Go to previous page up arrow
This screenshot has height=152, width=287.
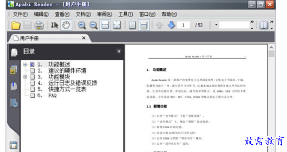[159, 25]
